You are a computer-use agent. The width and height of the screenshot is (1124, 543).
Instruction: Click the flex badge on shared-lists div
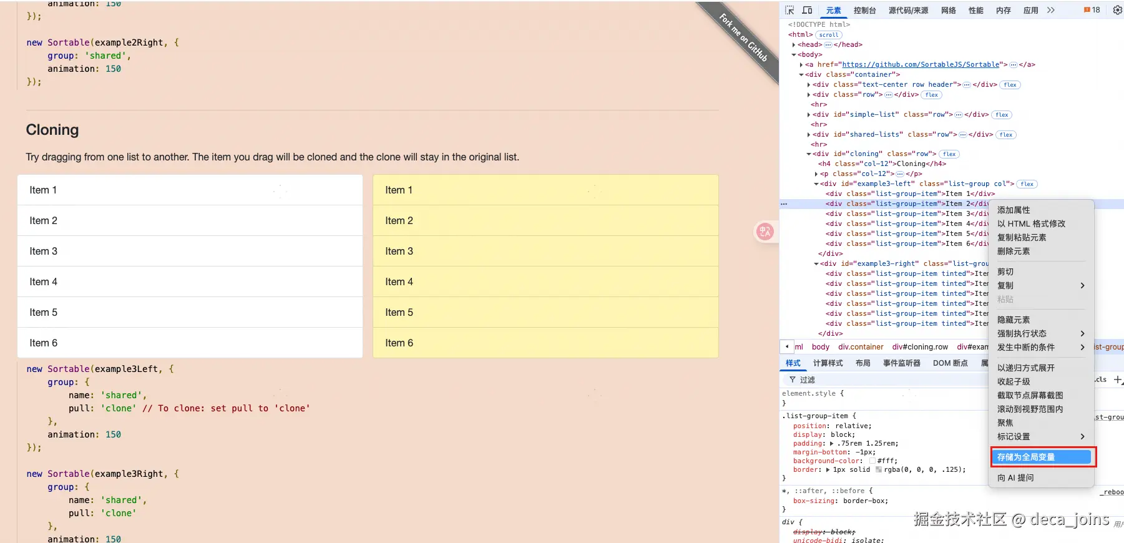pos(1006,135)
